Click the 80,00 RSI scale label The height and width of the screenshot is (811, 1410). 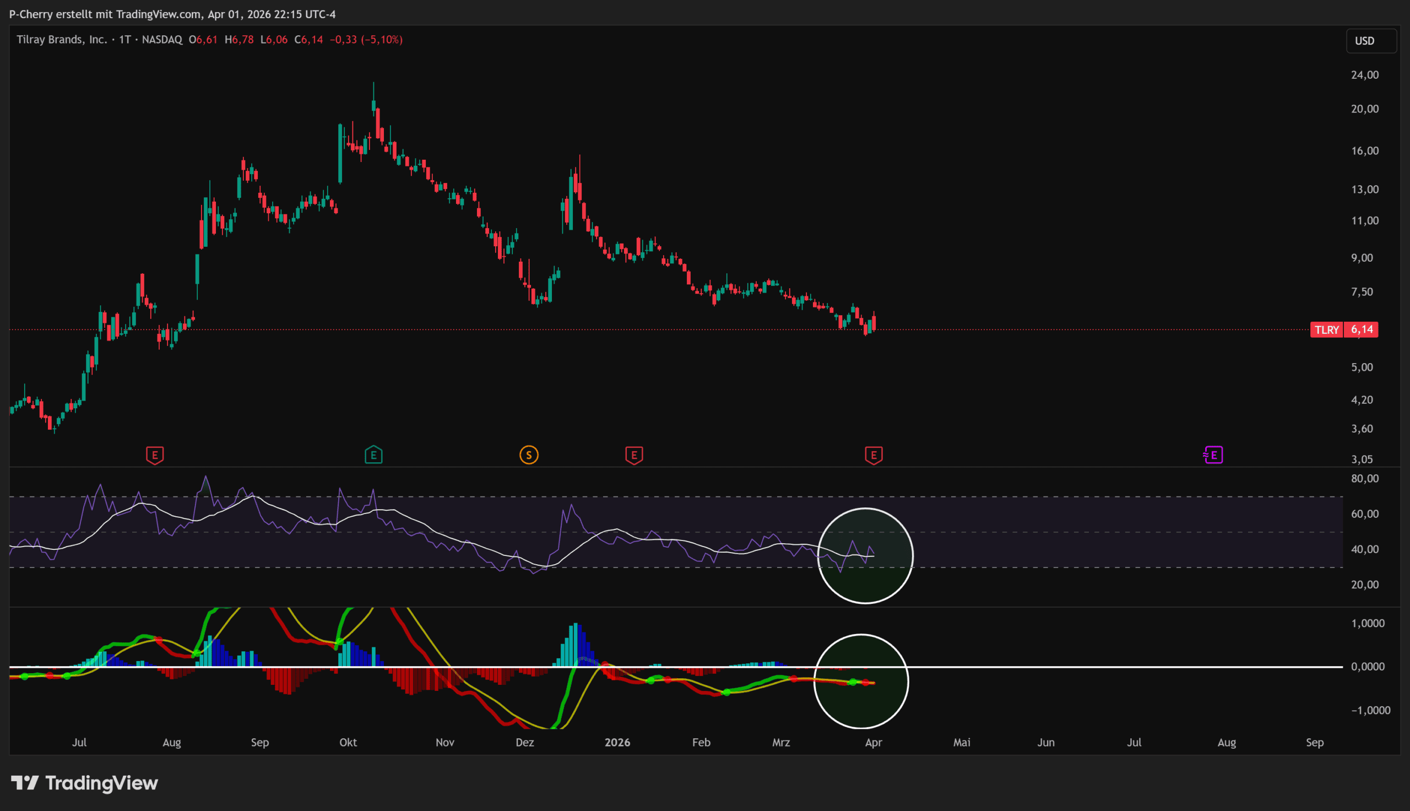[x=1365, y=478]
